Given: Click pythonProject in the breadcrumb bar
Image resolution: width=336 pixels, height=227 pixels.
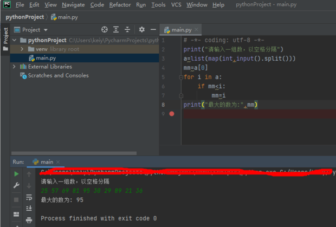Looking at the screenshot, I should pos(24,17).
